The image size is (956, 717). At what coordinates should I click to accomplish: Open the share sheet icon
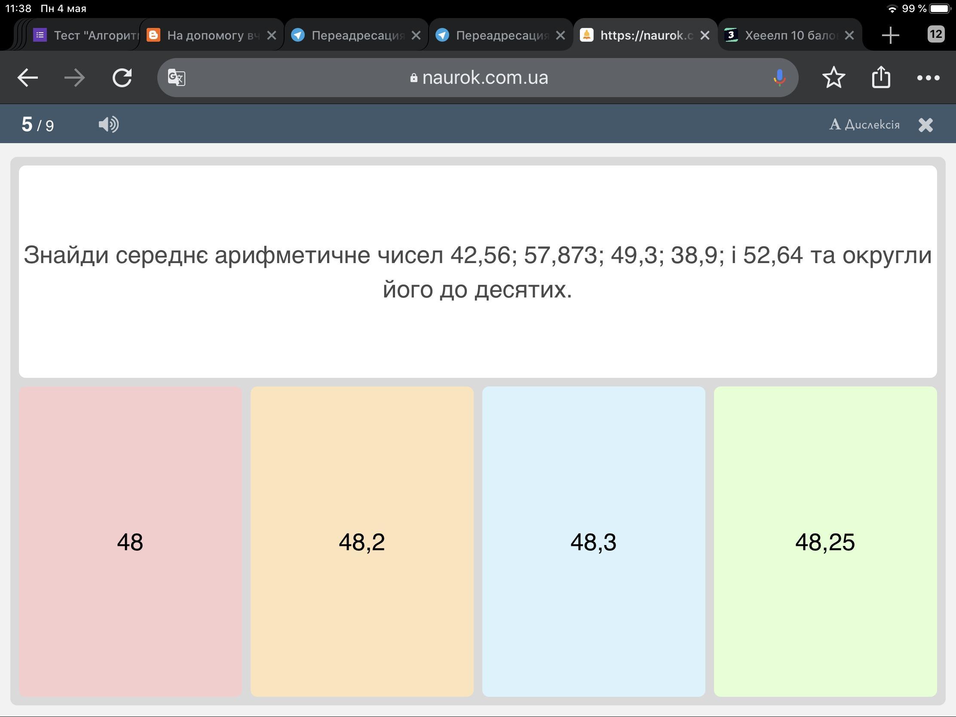[x=881, y=78]
